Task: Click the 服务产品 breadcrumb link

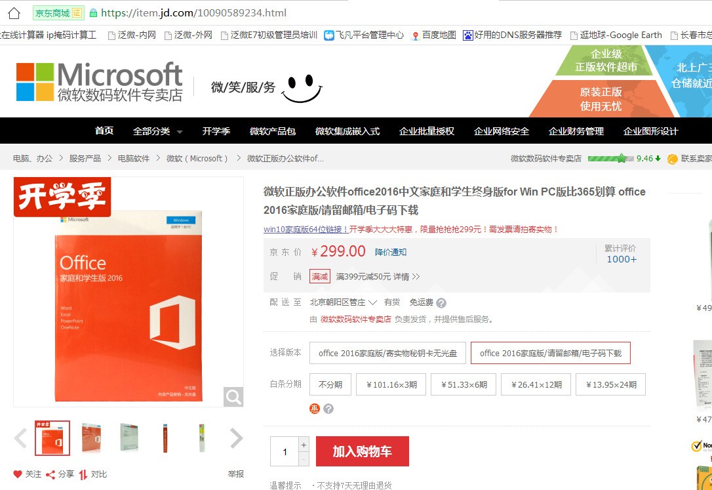Action: click(x=85, y=159)
